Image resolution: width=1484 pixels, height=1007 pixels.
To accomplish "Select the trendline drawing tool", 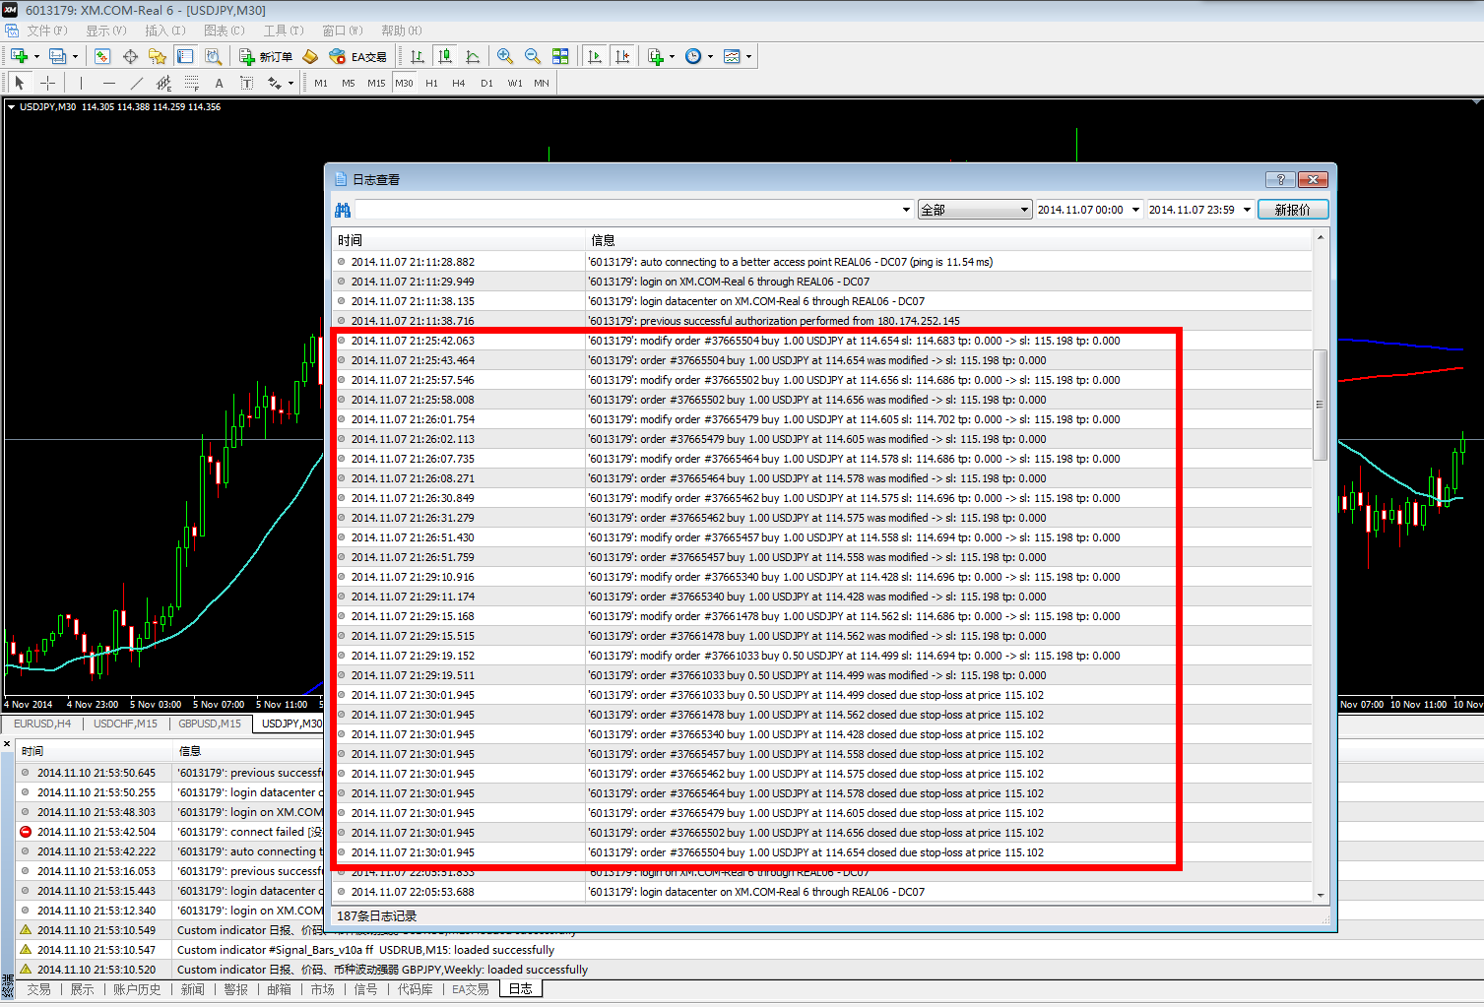I will pyautogui.click(x=136, y=83).
